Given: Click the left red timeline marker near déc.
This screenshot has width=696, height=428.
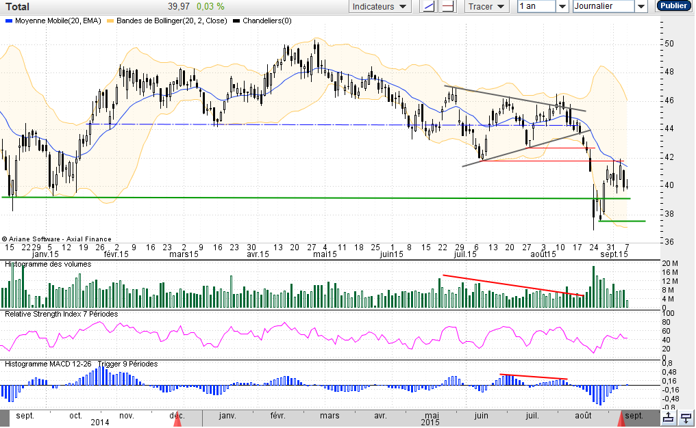Looking at the screenshot, I should pos(177,420).
